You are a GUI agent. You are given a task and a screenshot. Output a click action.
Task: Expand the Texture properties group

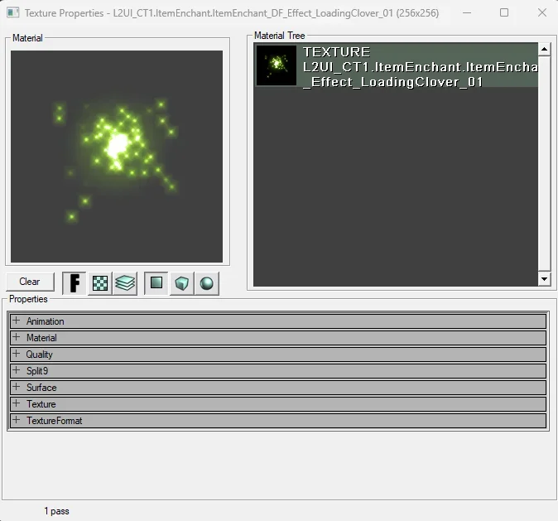[x=16, y=403]
